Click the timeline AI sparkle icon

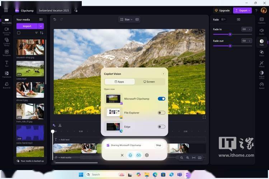coord(54,125)
